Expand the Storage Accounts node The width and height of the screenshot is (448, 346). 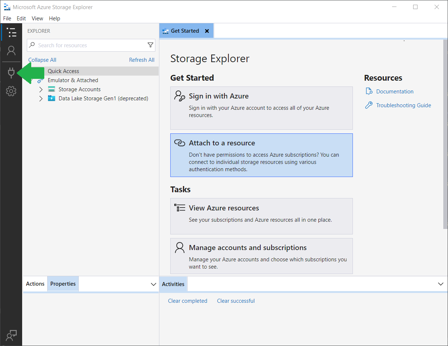coord(41,89)
